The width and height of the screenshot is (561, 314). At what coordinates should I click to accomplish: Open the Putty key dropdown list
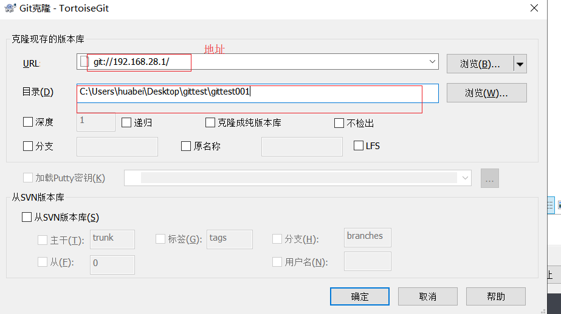pos(465,178)
